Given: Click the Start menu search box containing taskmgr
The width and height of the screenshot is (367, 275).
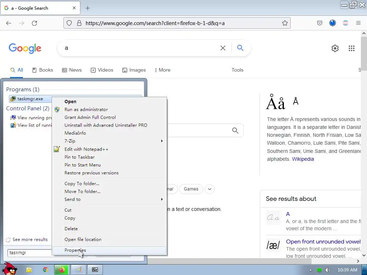Looking at the screenshot, I should (x=29, y=253).
